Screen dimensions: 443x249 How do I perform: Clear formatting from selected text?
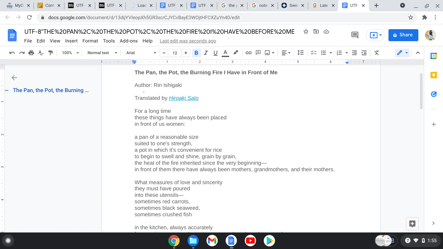pyautogui.click(x=377, y=53)
